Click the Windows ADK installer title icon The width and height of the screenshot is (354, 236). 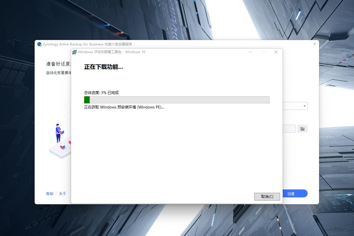click(x=74, y=52)
